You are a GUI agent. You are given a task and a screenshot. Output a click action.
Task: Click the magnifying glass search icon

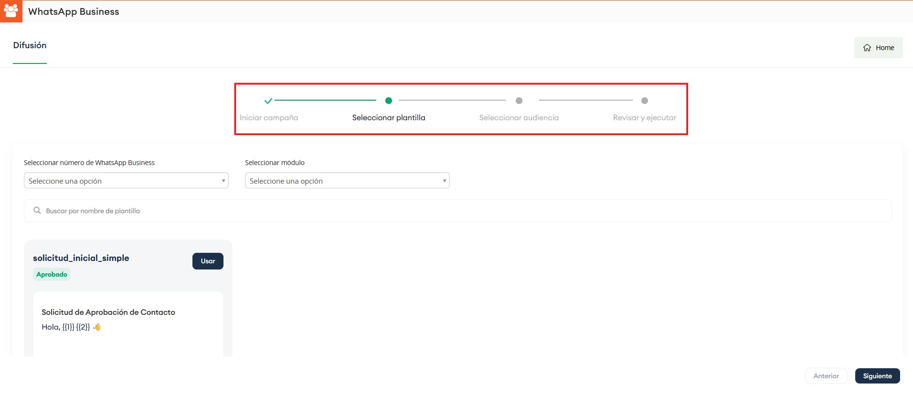point(37,210)
